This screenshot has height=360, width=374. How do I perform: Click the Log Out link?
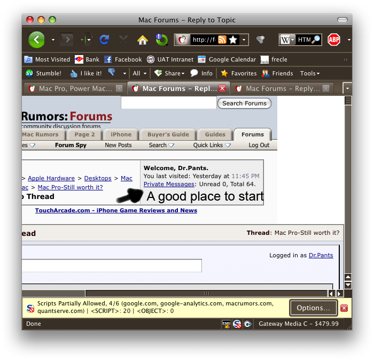coord(259,145)
